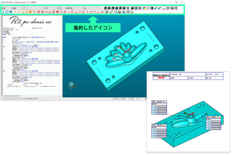Open the first 起動 dropdown
233x155 pixels.
[x=7, y=8]
